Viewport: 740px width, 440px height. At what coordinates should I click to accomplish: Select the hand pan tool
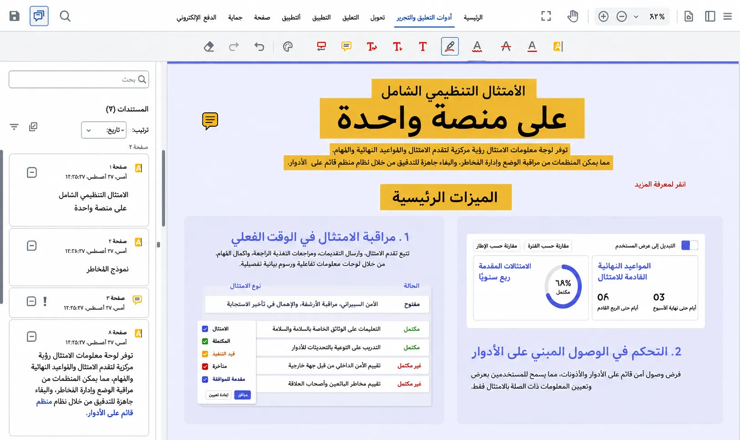[x=573, y=16]
